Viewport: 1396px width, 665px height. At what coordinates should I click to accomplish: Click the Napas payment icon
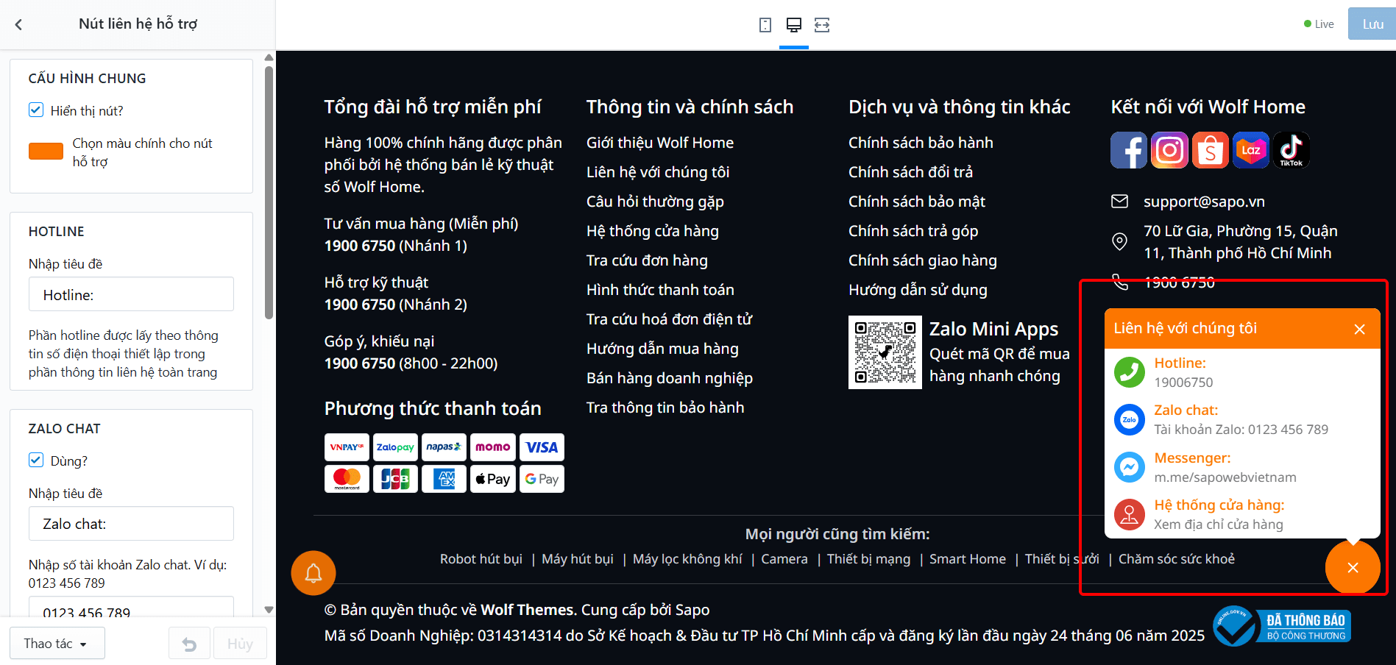[444, 447]
